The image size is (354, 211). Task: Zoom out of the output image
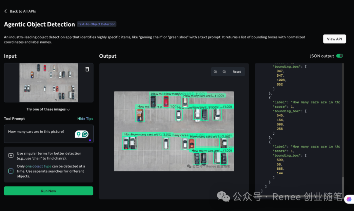224,72
